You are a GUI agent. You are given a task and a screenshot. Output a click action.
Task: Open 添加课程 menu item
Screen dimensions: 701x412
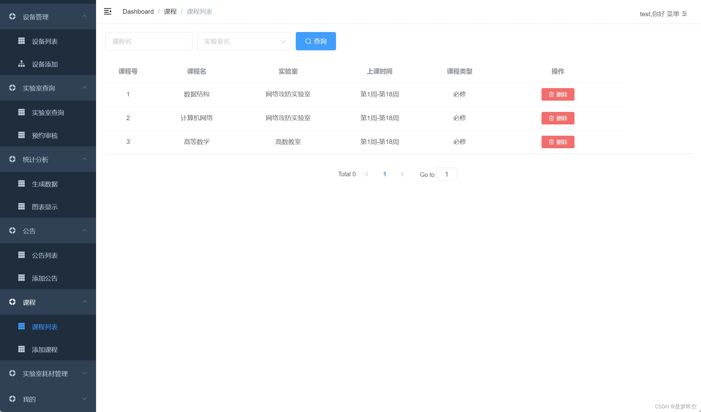click(x=48, y=349)
